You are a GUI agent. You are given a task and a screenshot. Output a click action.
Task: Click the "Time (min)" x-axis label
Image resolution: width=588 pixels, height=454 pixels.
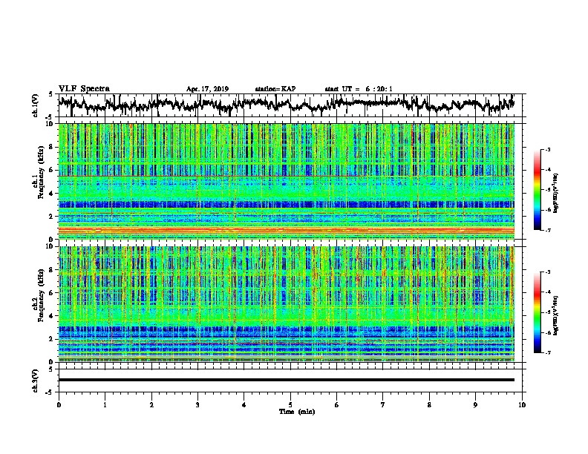(x=297, y=412)
